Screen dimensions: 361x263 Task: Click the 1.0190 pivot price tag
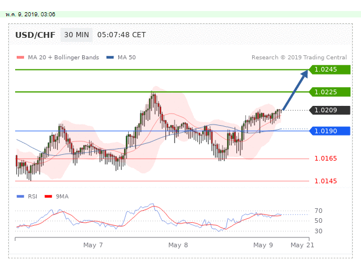tap(330, 131)
